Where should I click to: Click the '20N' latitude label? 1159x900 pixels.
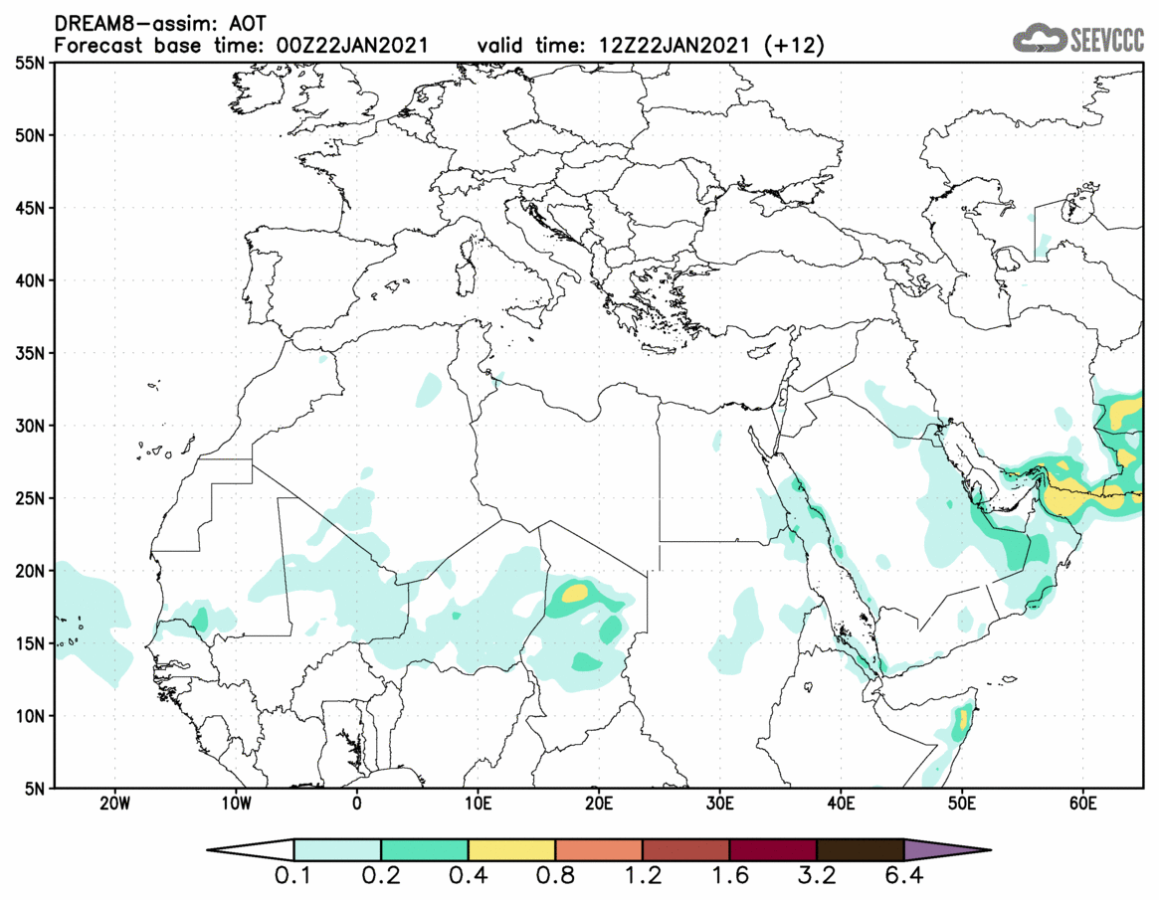30,571
